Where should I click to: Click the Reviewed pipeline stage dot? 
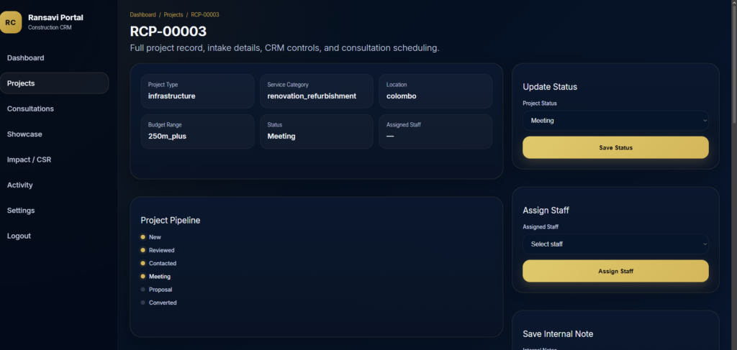(x=143, y=250)
